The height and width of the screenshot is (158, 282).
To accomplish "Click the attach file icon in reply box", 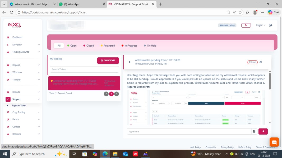I will pyautogui.click(x=254, y=131).
